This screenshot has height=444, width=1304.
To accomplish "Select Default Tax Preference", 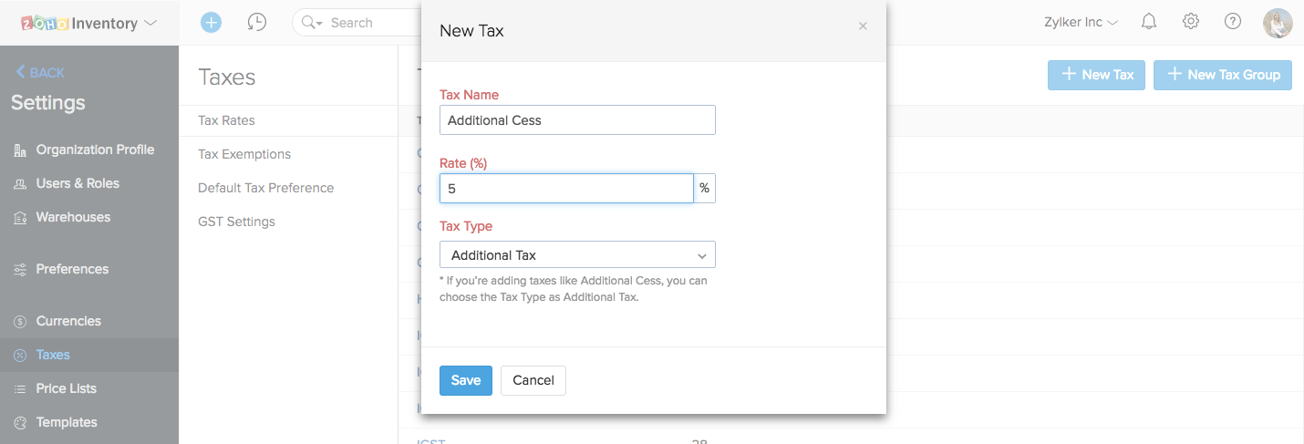I will [266, 188].
